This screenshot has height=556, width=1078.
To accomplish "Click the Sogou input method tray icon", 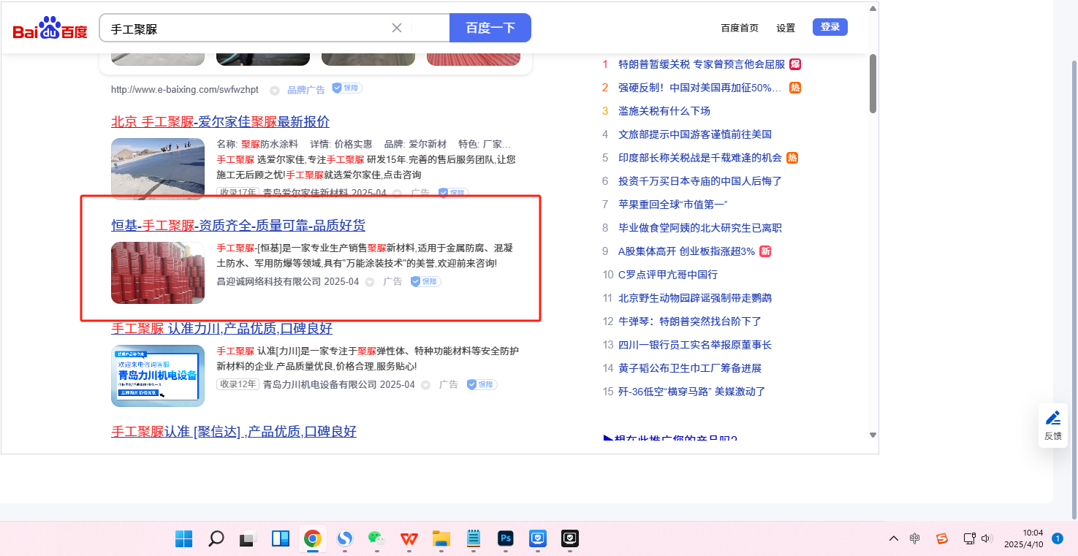I will click(942, 538).
